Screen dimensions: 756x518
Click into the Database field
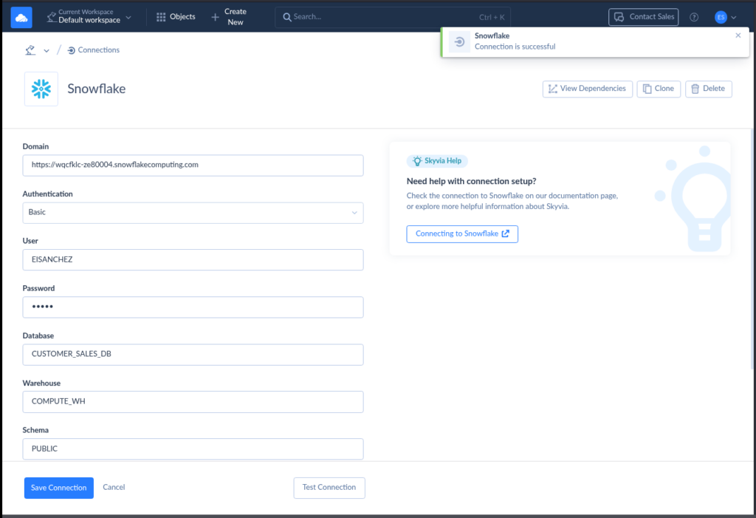coord(193,355)
